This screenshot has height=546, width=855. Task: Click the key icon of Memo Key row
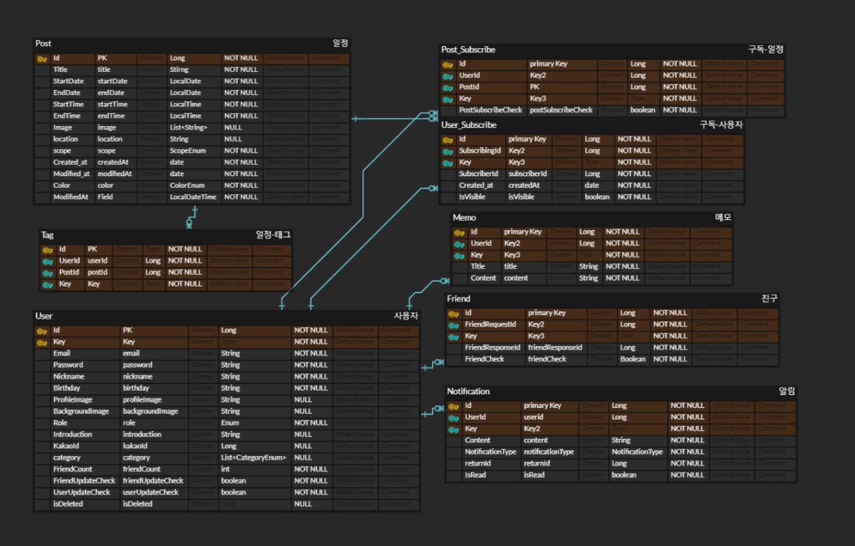(x=459, y=255)
